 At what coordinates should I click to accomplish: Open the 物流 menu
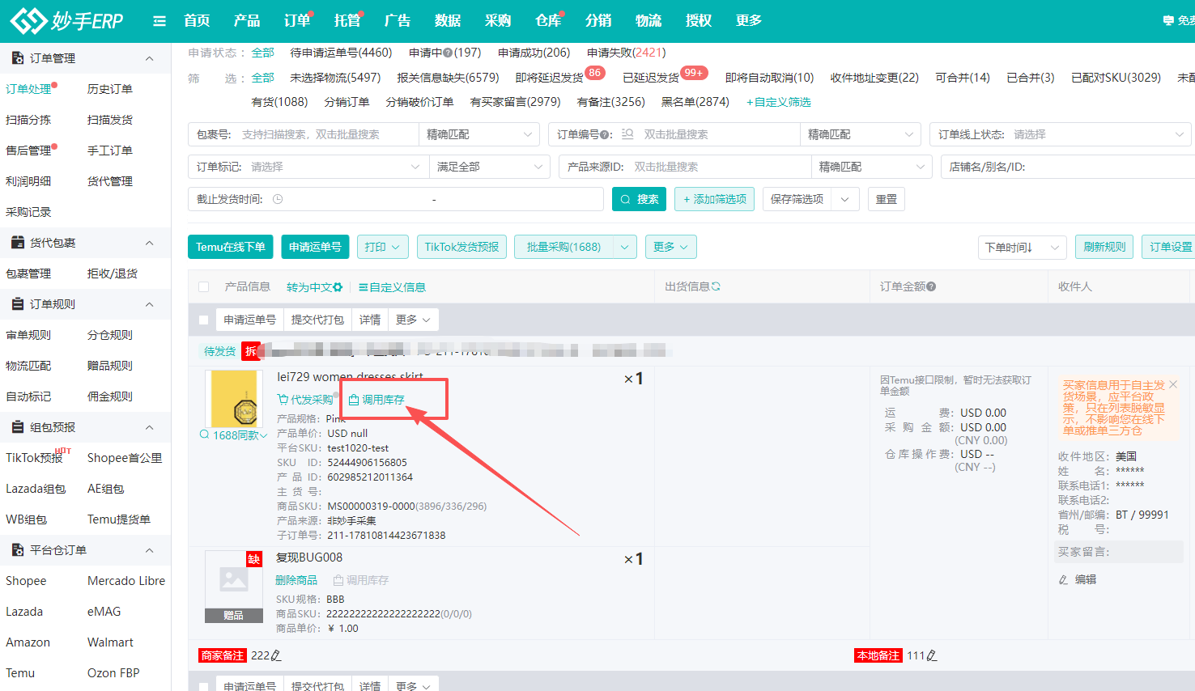click(x=649, y=21)
